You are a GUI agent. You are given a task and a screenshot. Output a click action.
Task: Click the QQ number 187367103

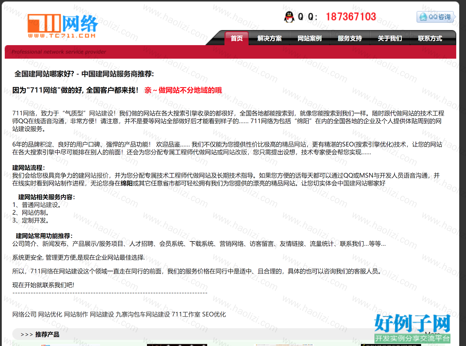click(351, 17)
